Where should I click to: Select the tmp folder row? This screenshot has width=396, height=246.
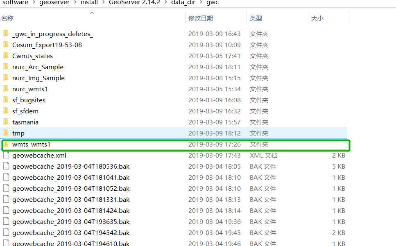pyautogui.click(x=174, y=133)
